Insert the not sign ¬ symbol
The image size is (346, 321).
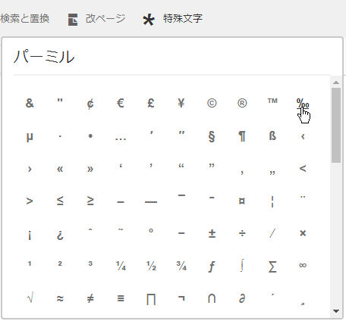coord(181,299)
